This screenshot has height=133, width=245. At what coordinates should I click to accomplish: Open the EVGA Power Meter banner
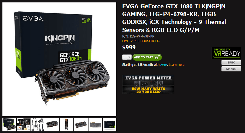(x=148, y=84)
